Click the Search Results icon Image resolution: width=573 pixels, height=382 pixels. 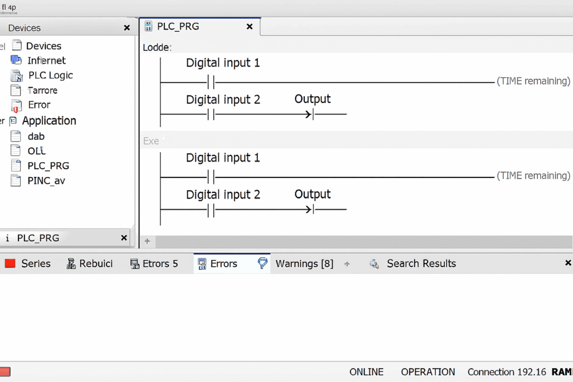[374, 263]
